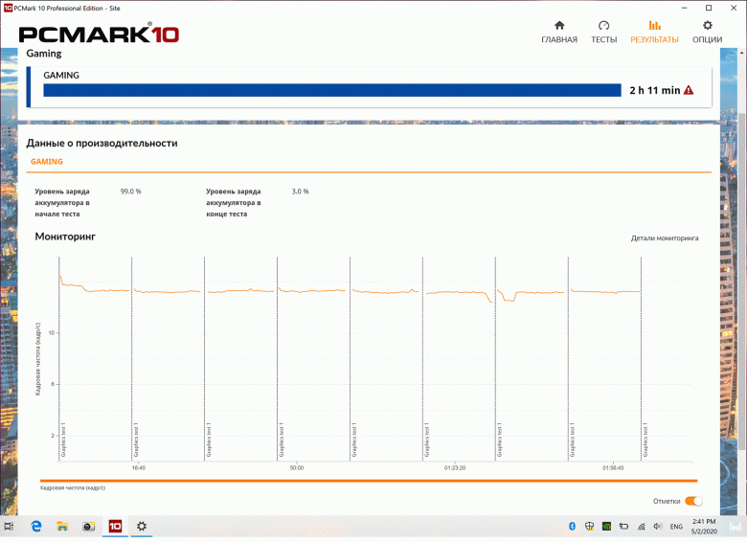This screenshot has height=542, width=747.
Task: Open Windows Security shield tray icon
Action: [589, 527]
